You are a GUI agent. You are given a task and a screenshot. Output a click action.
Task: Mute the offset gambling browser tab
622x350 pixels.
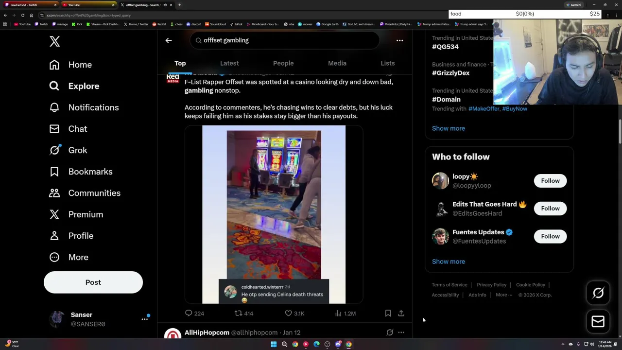pos(165,5)
